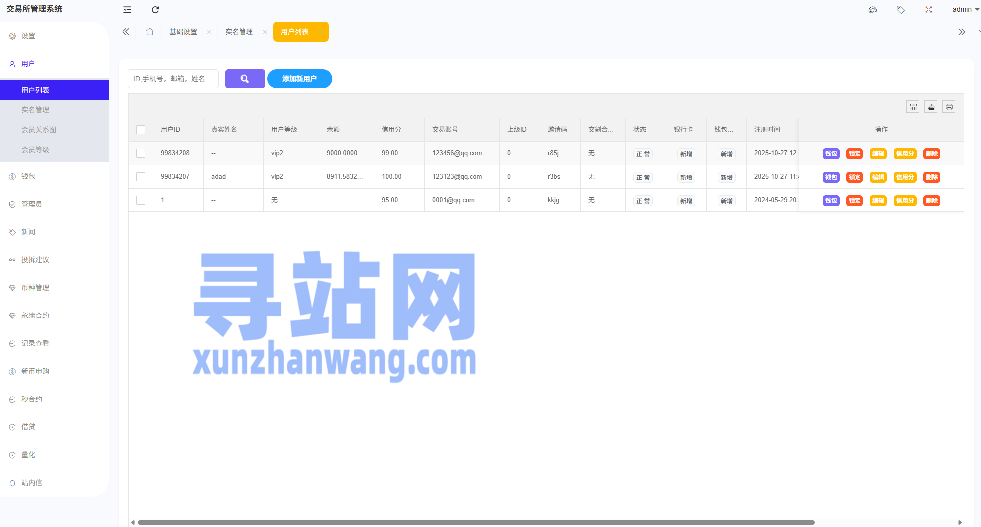Click the home tab icon
981x527 pixels.
point(150,32)
